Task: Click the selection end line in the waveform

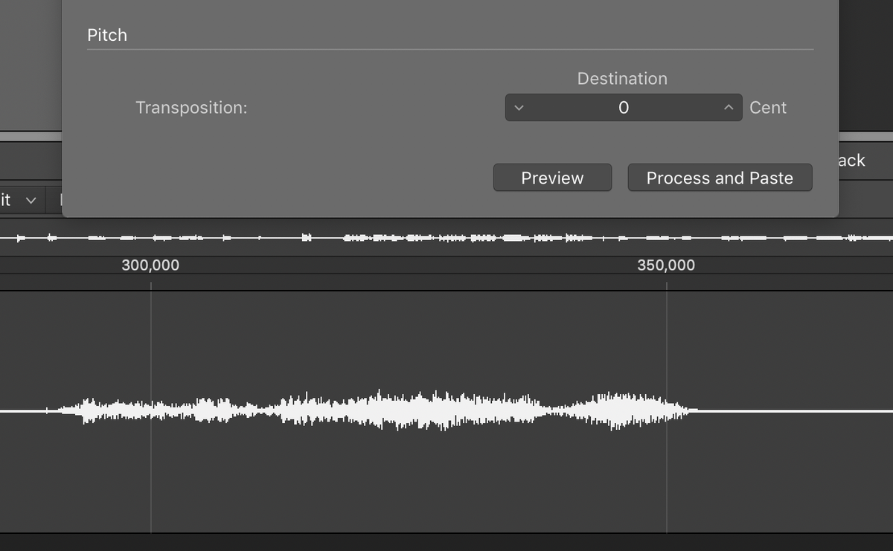Action: (x=667, y=409)
